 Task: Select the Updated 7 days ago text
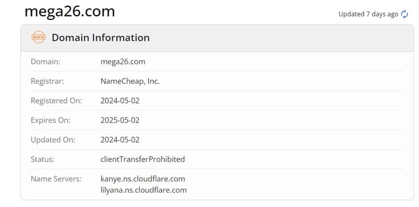(x=368, y=14)
